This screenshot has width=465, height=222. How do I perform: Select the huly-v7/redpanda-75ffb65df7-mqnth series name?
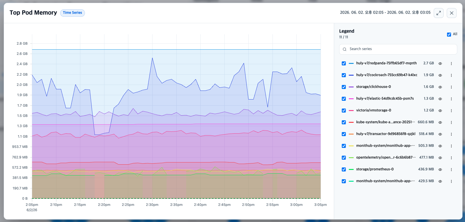(387, 63)
